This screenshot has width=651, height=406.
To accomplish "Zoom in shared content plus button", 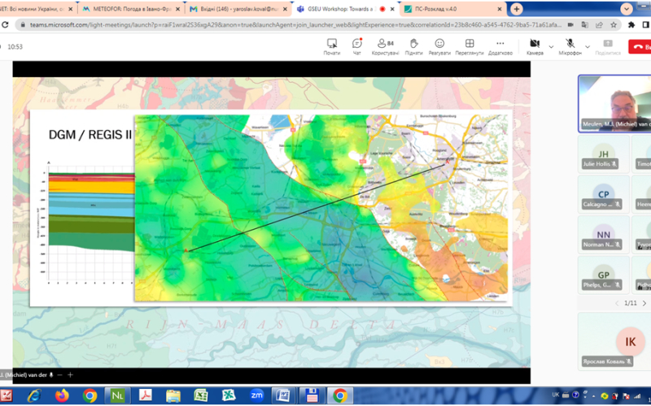I will [x=70, y=375].
